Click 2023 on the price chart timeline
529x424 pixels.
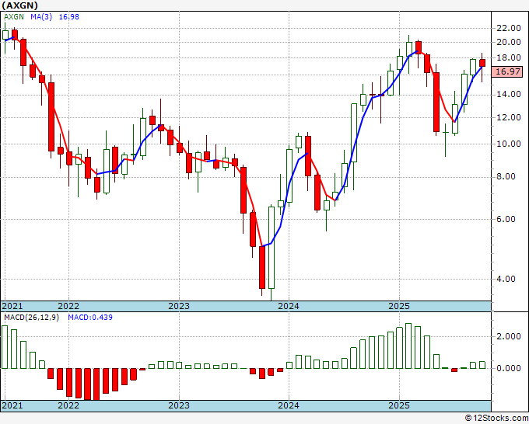(x=179, y=306)
